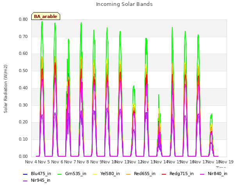The image size is (250, 188).
Task: Click the 0.70 y-axis tick label
Action: (x=23, y=36)
